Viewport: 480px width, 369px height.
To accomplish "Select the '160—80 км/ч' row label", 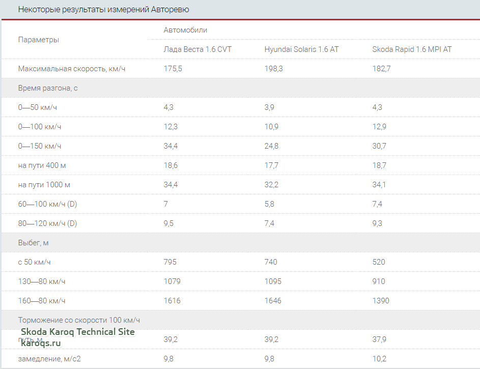I will coord(42,301).
